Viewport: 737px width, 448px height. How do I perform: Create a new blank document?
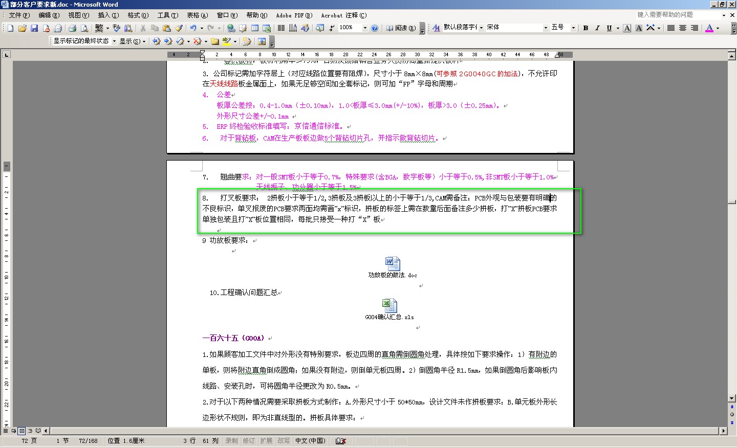pyautogui.click(x=11, y=28)
